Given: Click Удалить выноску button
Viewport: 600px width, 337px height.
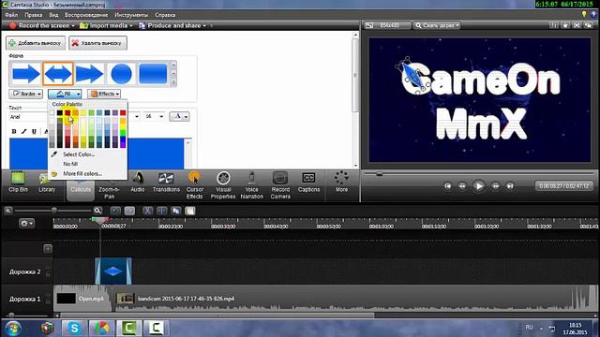Looking at the screenshot, I should pyautogui.click(x=97, y=43).
